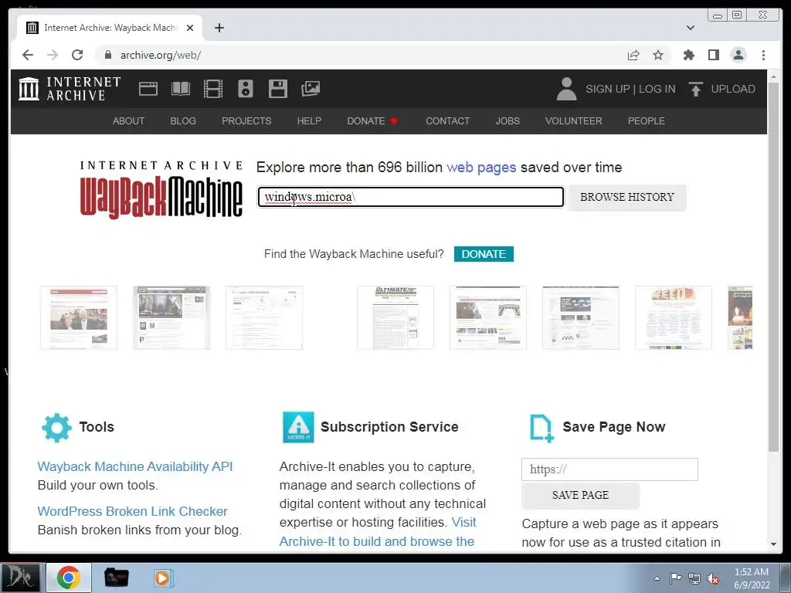Open Chrome from the taskbar
Viewport: 791px width, 593px height.
(69, 578)
